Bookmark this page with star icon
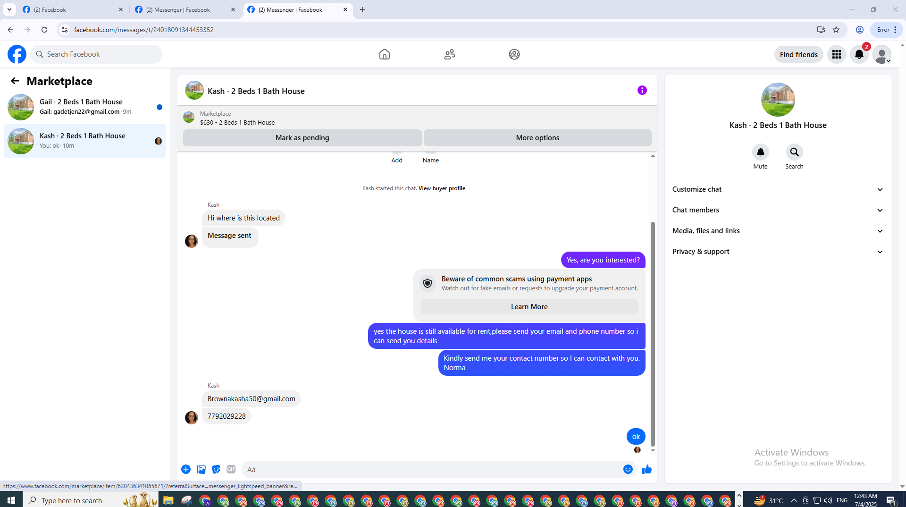 pos(836,30)
